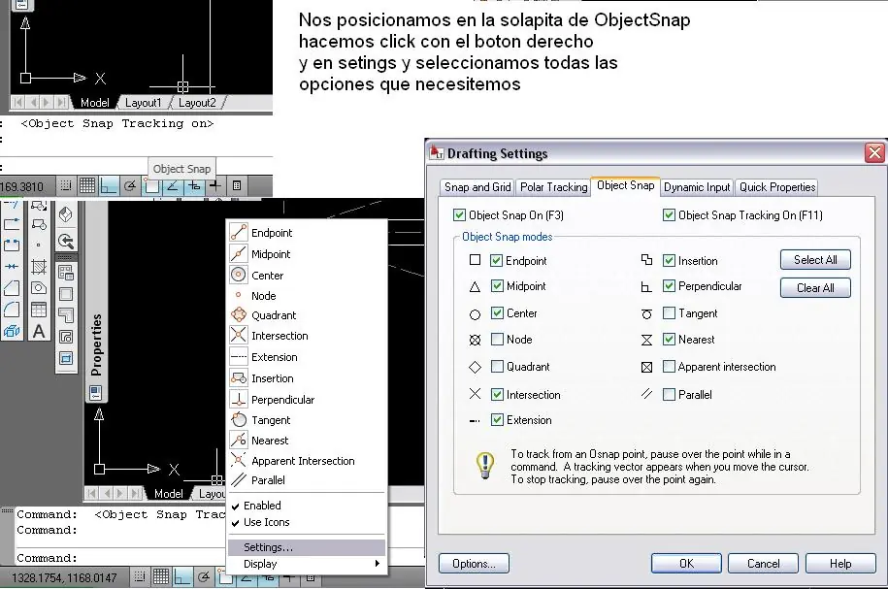Click the Zoom Previous magnifier icon
Image resolution: width=888 pixels, height=589 pixels.
click(x=66, y=242)
